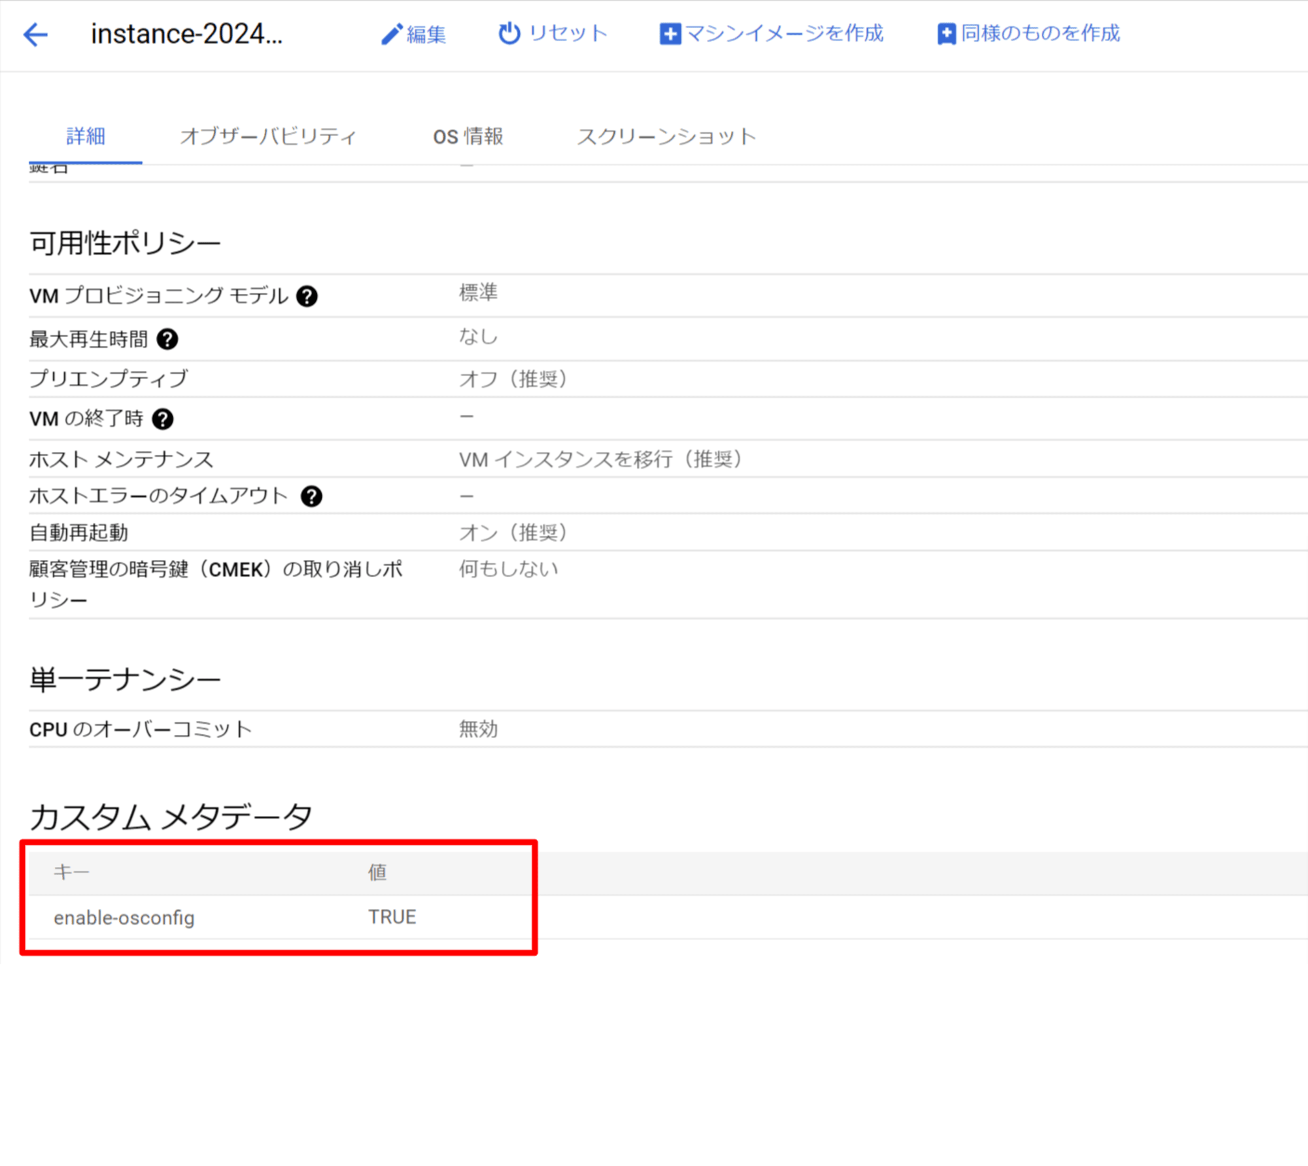Select the 可用性ポリシー heading

125,243
